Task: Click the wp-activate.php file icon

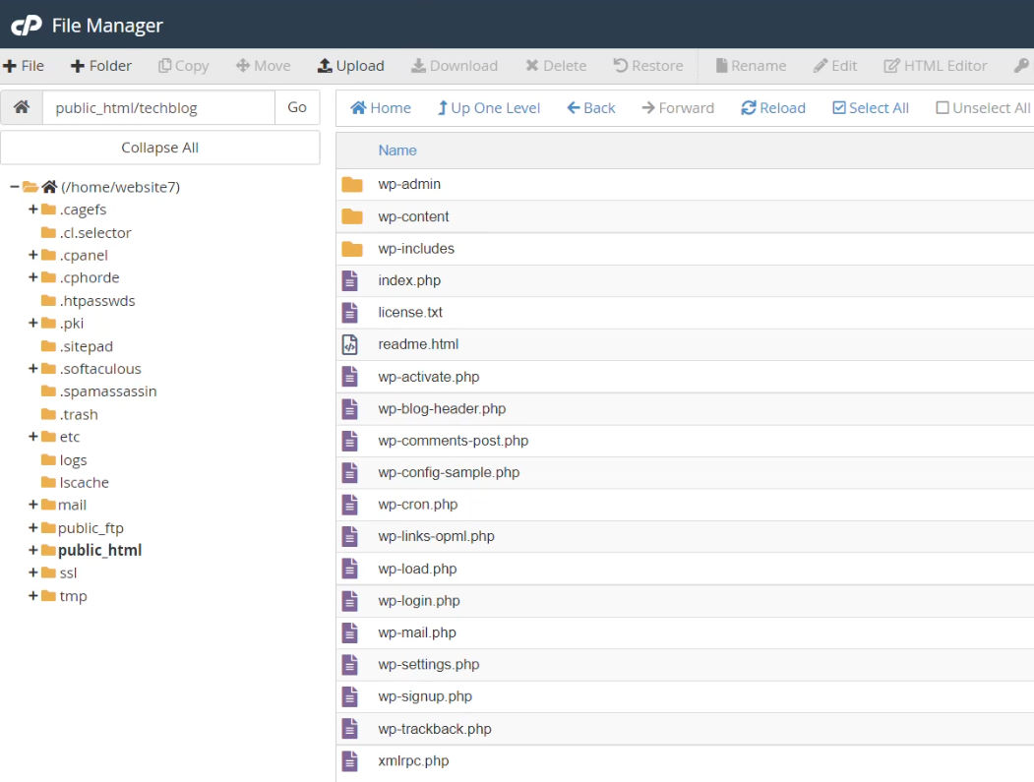Action: (350, 377)
